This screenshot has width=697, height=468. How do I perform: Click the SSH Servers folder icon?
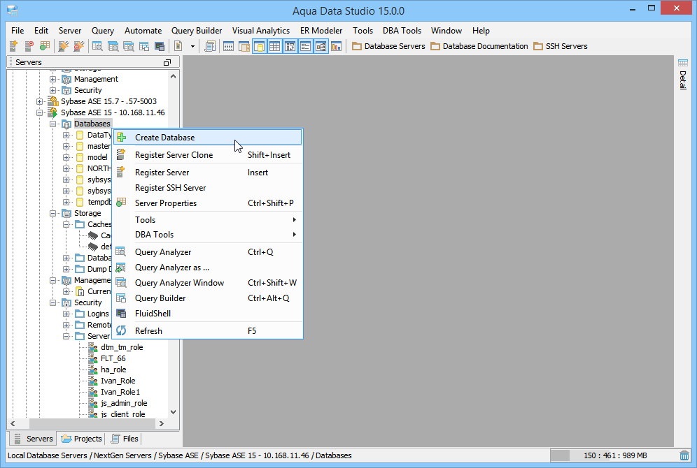coord(538,46)
